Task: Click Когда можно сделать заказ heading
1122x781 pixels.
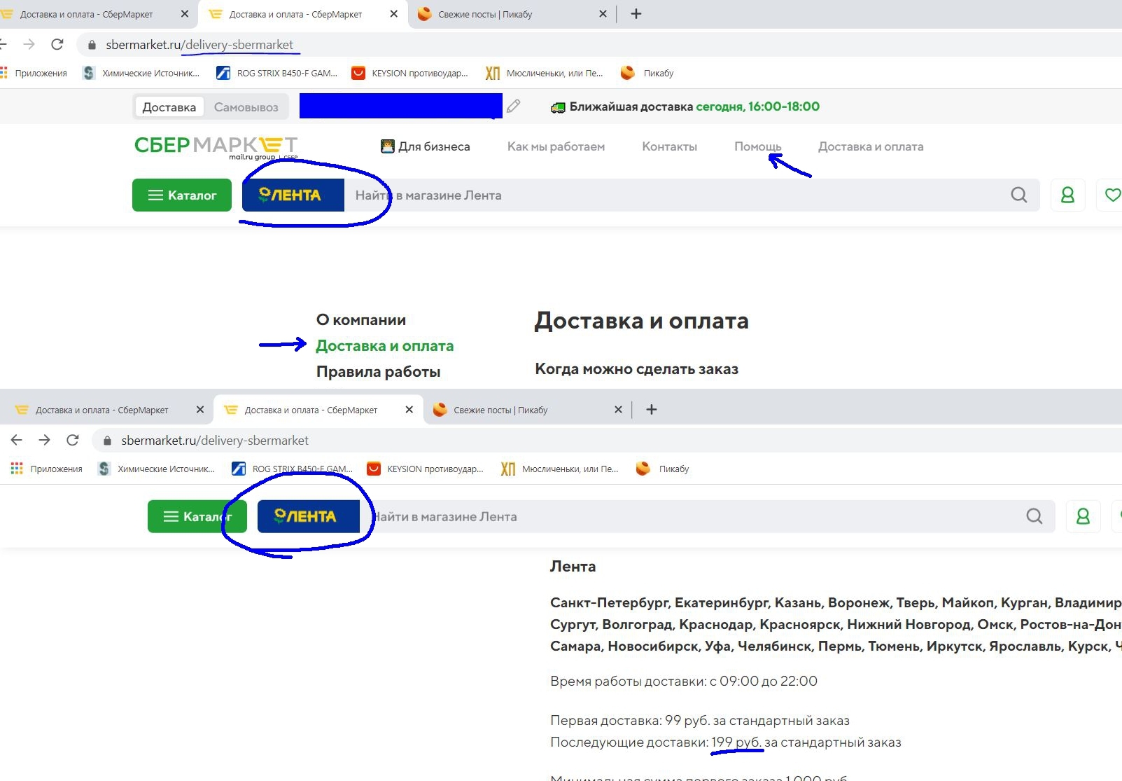Action: click(636, 369)
